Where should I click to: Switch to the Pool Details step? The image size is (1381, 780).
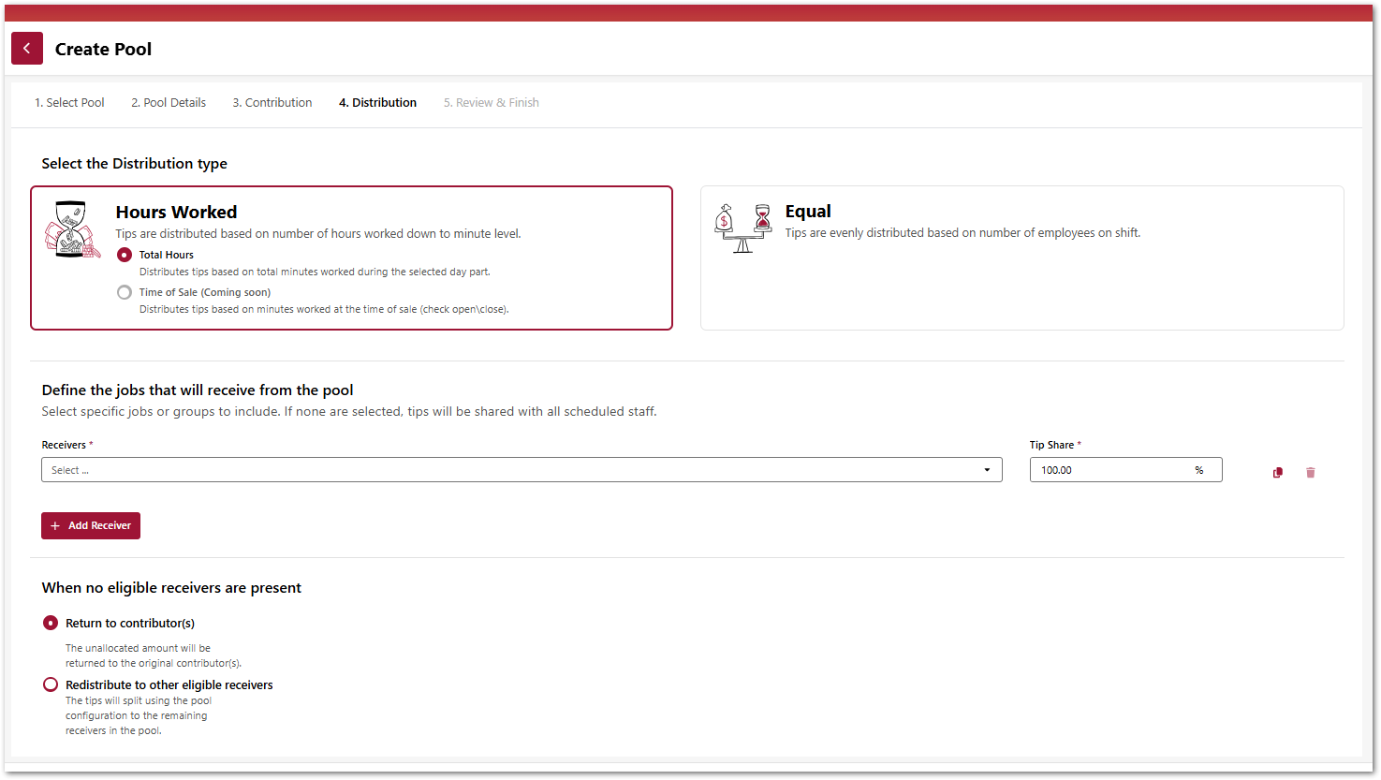point(169,103)
